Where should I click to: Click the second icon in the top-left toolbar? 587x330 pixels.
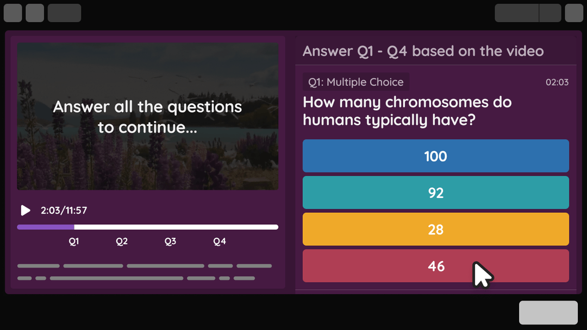tap(34, 12)
